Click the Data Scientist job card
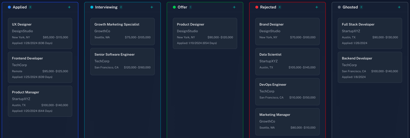Viewport: 410px width, 138px height. pos(287,61)
